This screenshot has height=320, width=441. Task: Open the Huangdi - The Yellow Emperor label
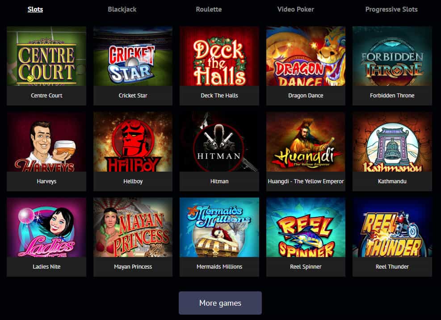click(x=306, y=181)
